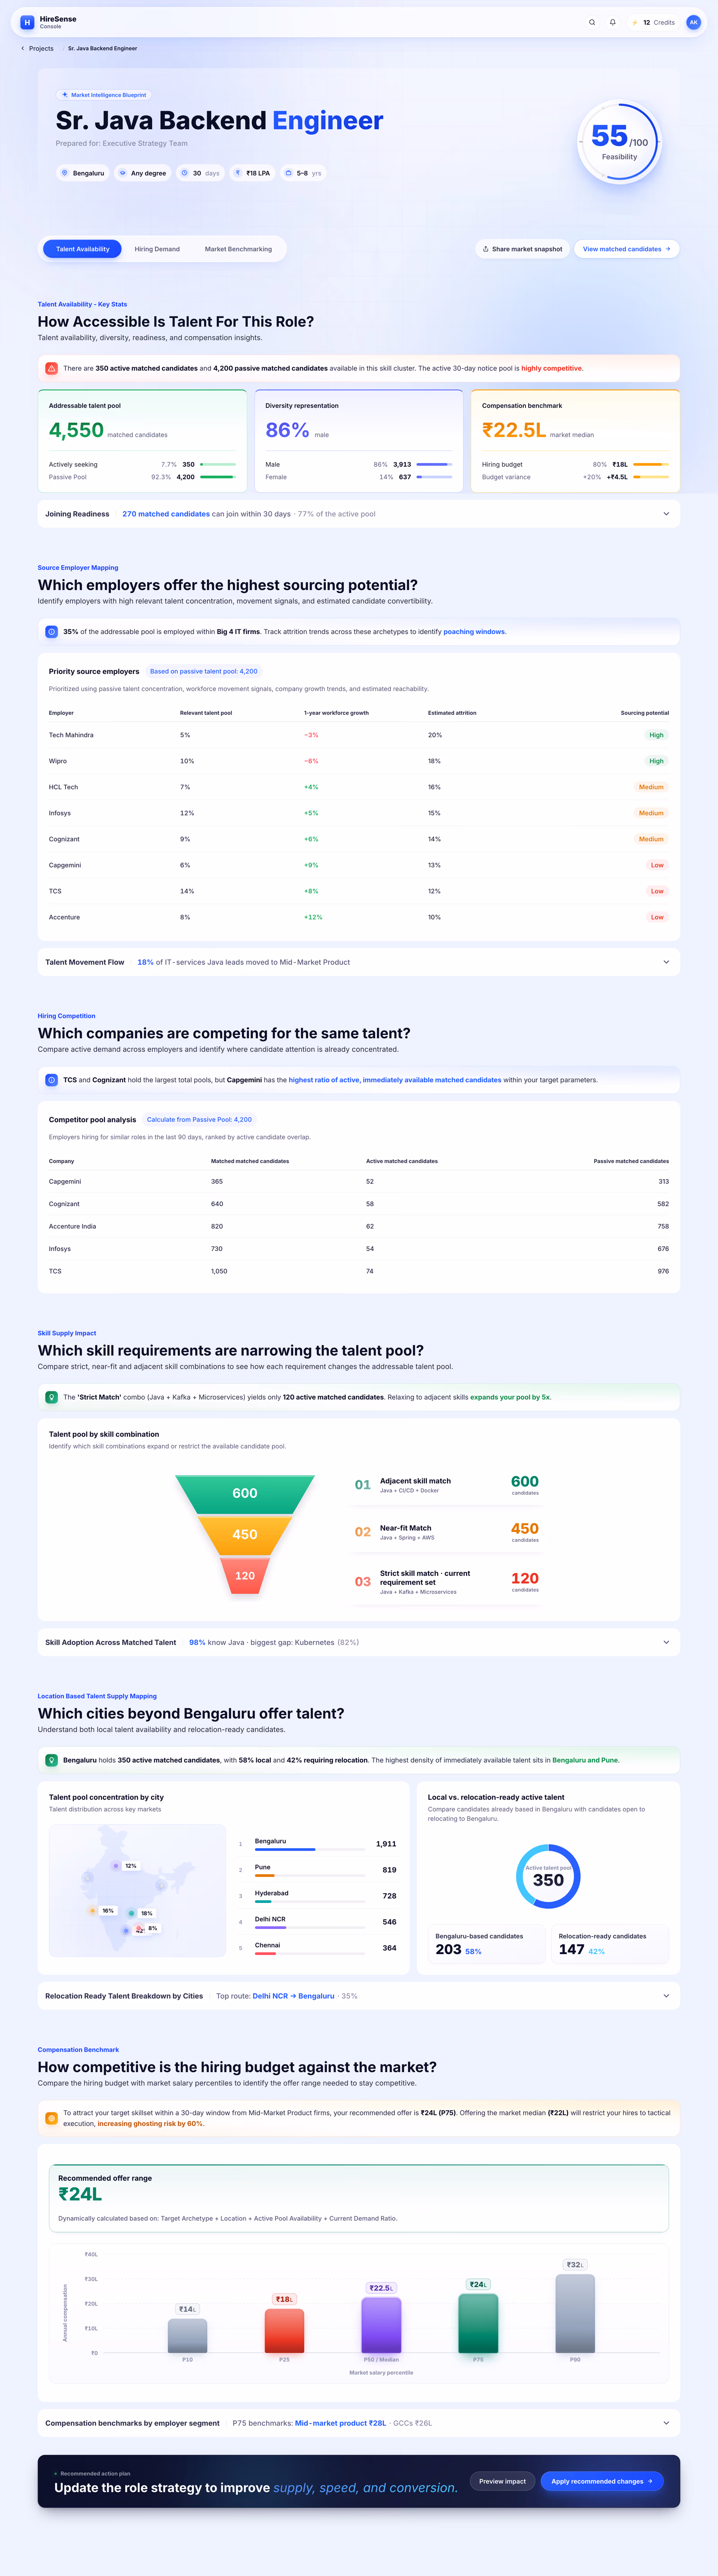Click the Actively seeking progress bar
This screenshot has width=718, height=2576.
(218, 464)
